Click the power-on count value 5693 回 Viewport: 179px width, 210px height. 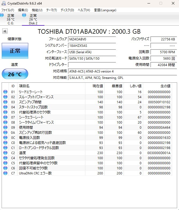coord(164,59)
